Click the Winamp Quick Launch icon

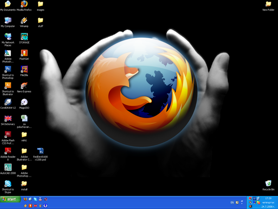[25, 206]
